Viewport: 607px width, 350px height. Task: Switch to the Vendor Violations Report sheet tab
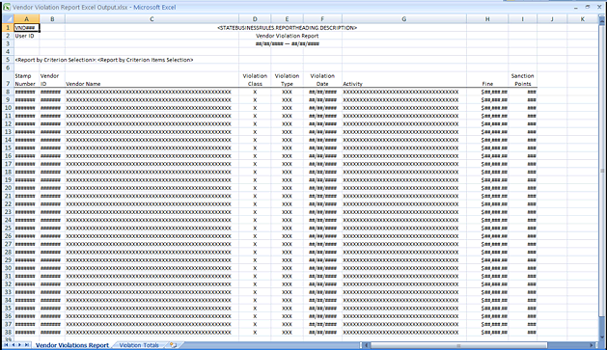(x=72, y=345)
